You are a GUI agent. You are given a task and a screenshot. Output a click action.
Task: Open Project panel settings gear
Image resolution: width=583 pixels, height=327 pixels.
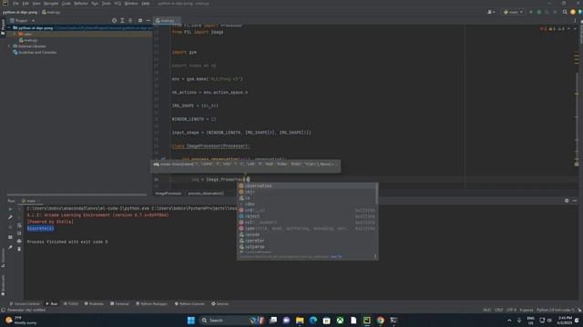tap(140, 21)
